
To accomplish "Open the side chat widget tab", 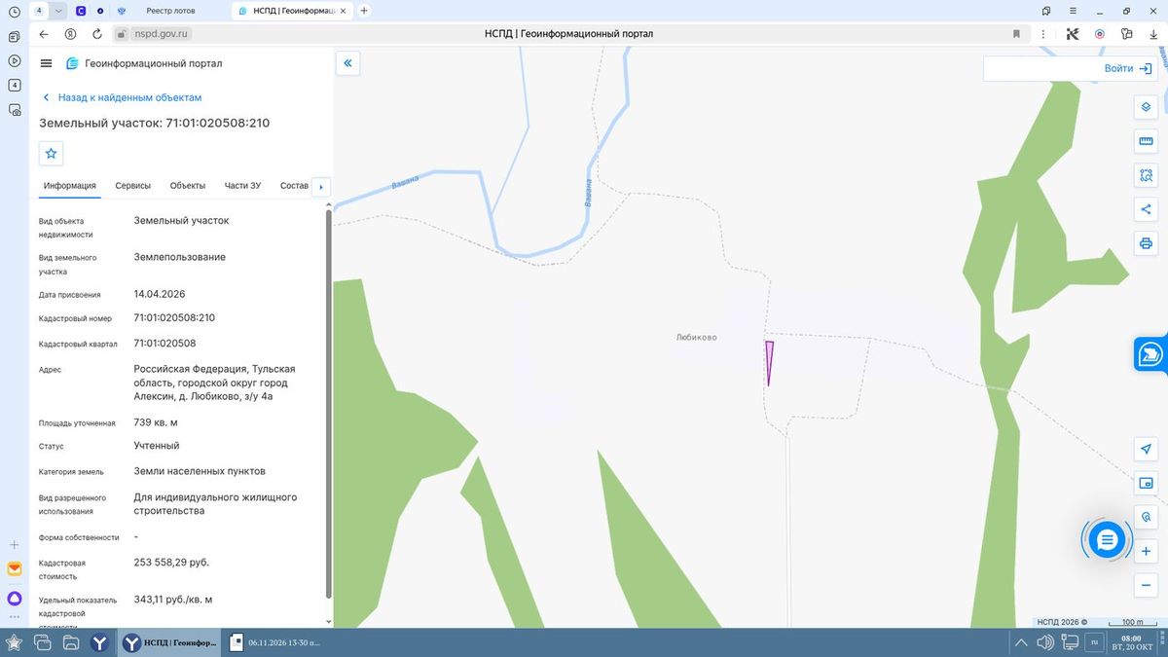I will coord(1150,353).
